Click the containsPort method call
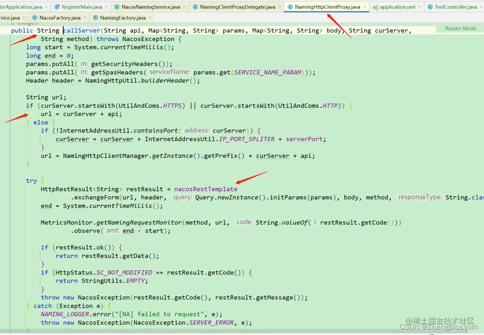Viewport: 484px width, 335px height. (x=156, y=130)
